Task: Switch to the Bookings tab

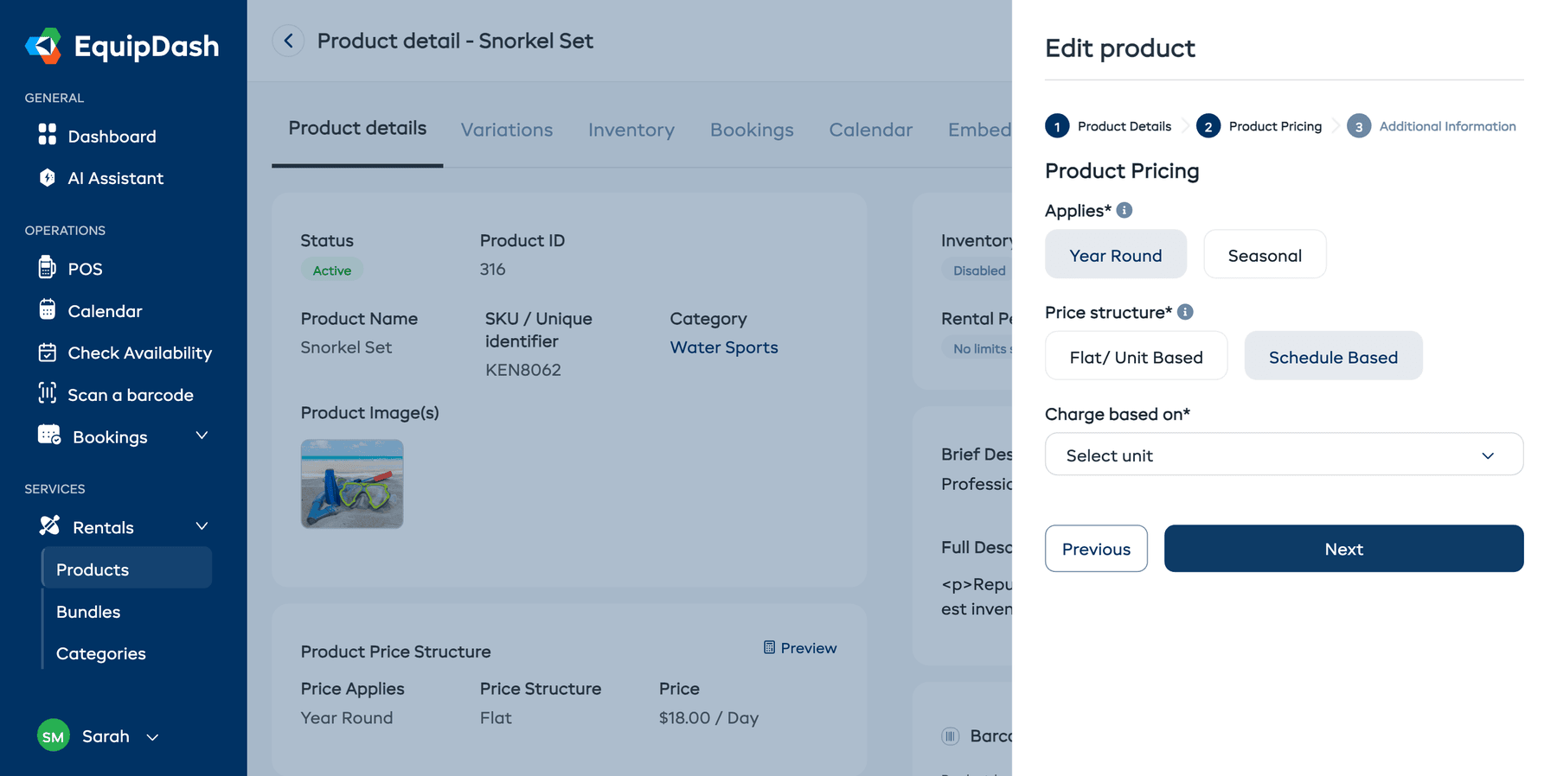Action: click(x=752, y=130)
